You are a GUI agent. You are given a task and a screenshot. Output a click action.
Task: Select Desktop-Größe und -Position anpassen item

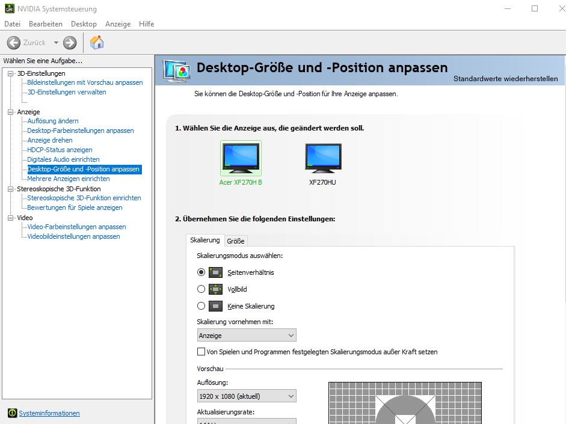(x=84, y=169)
